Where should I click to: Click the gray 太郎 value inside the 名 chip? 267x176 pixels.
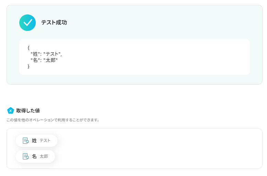tap(44, 156)
